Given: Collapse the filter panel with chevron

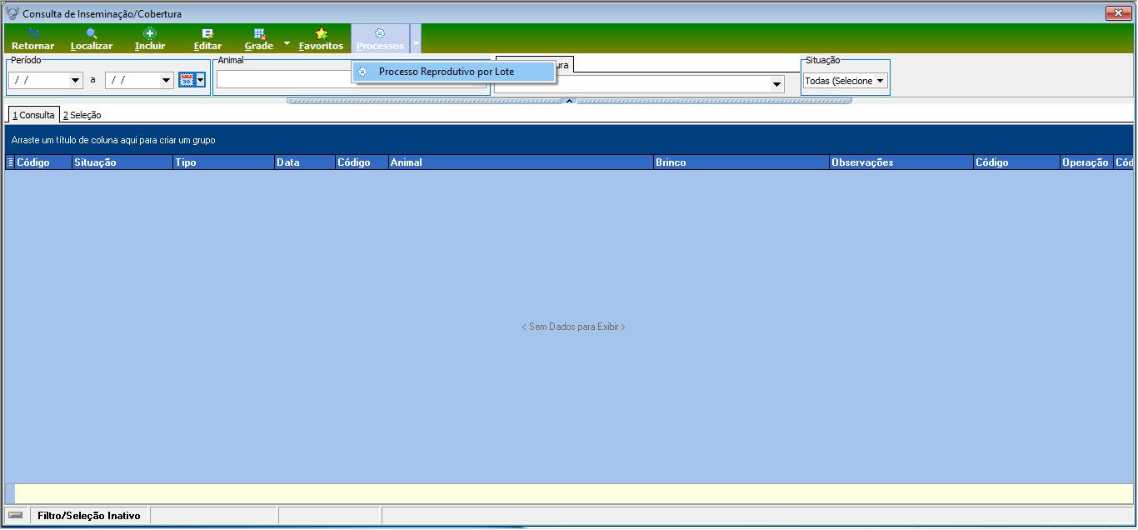Looking at the screenshot, I should tap(569, 101).
